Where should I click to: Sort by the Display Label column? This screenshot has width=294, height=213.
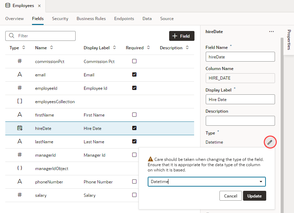pos(113,48)
